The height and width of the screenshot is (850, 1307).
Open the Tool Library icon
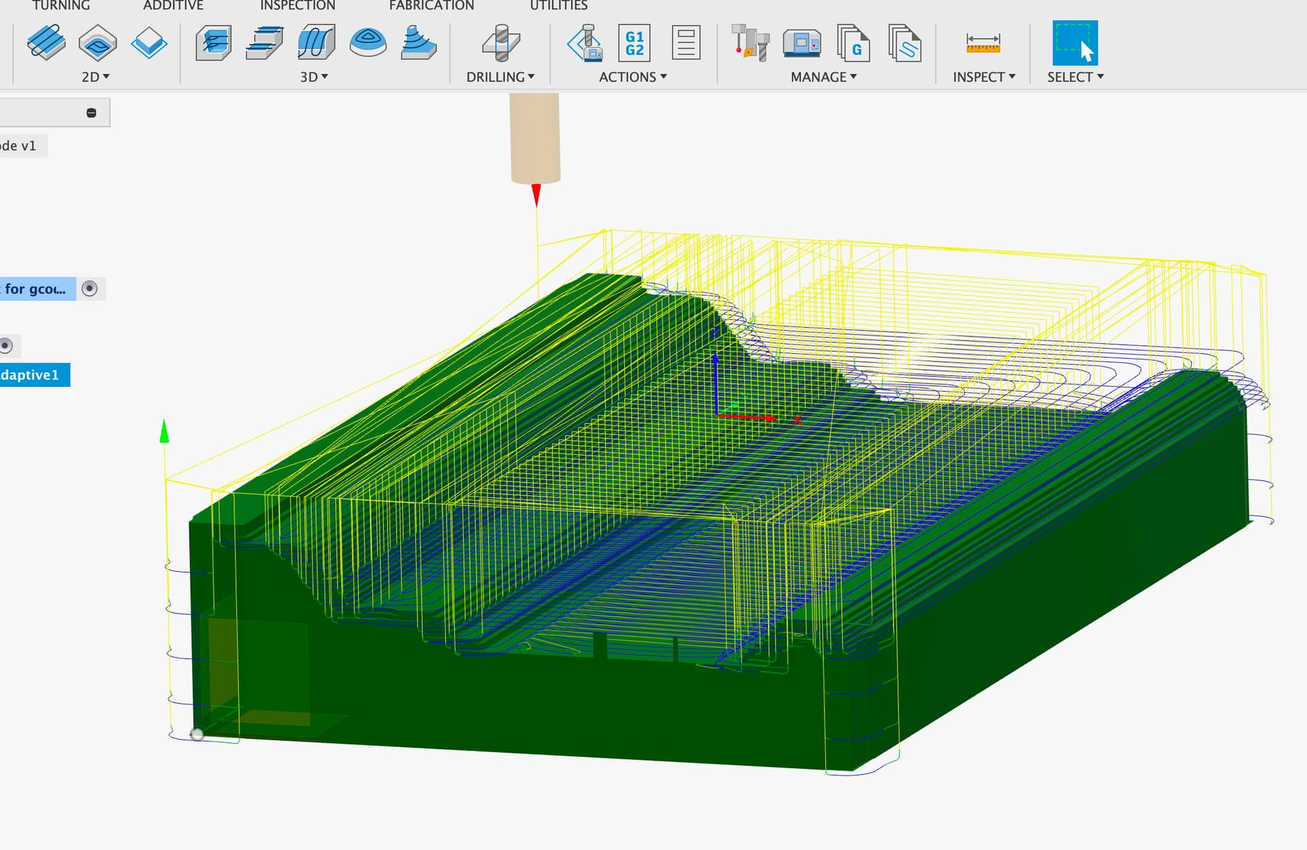(x=750, y=42)
